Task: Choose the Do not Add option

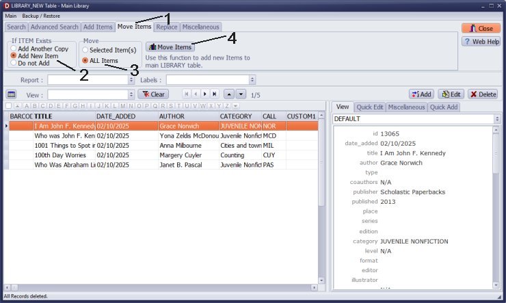Action: pyautogui.click(x=14, y=63)
